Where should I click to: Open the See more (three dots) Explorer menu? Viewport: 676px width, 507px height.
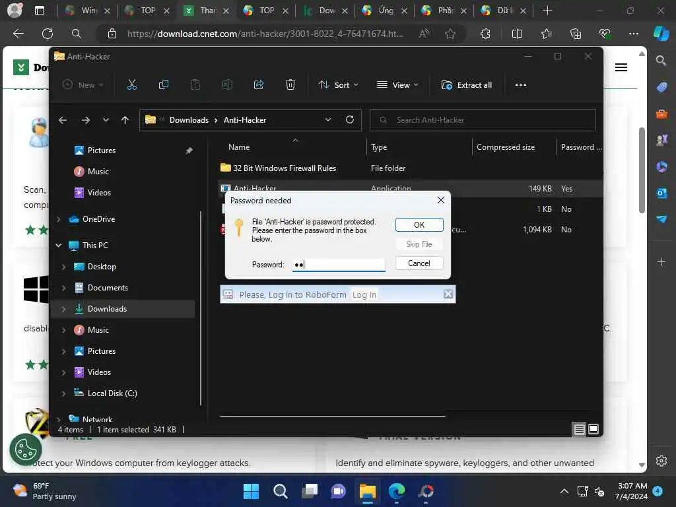521,85
